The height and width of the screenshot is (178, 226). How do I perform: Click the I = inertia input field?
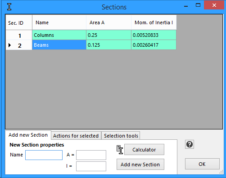click(91, 166)
